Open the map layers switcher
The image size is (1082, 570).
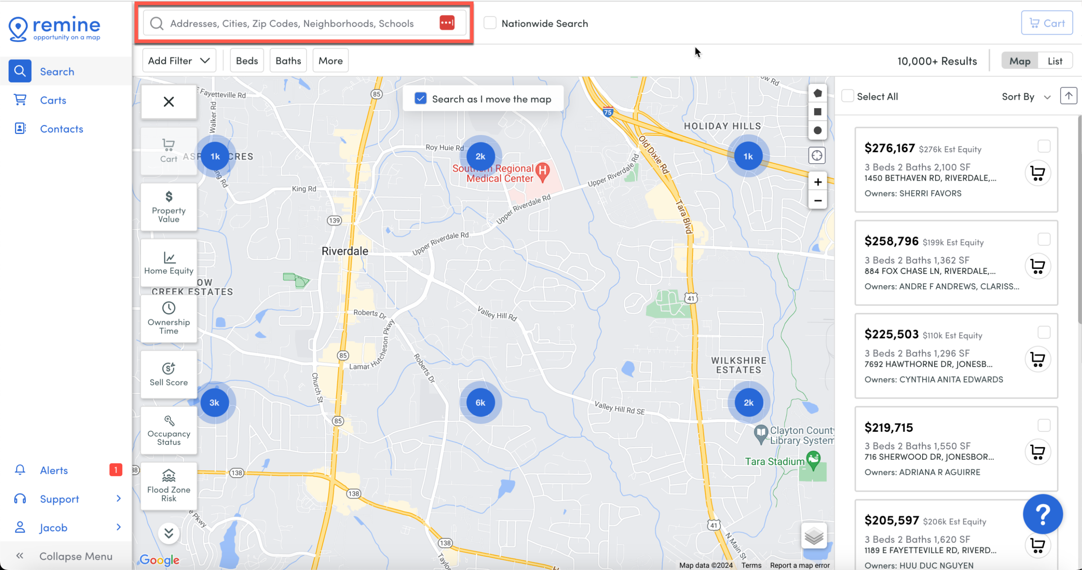point(814,536)
